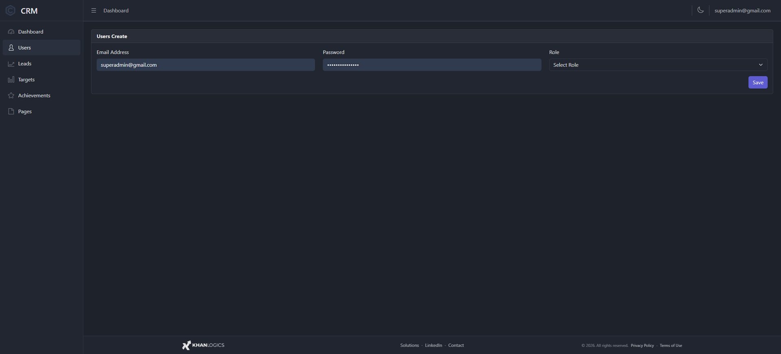The width and height of the screenshot is (781, 354).
Task: Click the KhanLogics footer logo
Action: 203,345
